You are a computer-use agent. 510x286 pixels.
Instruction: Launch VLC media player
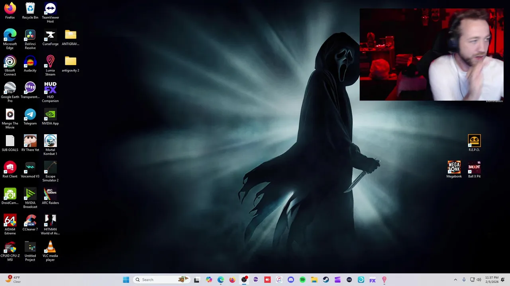click(x=50, y=251)
